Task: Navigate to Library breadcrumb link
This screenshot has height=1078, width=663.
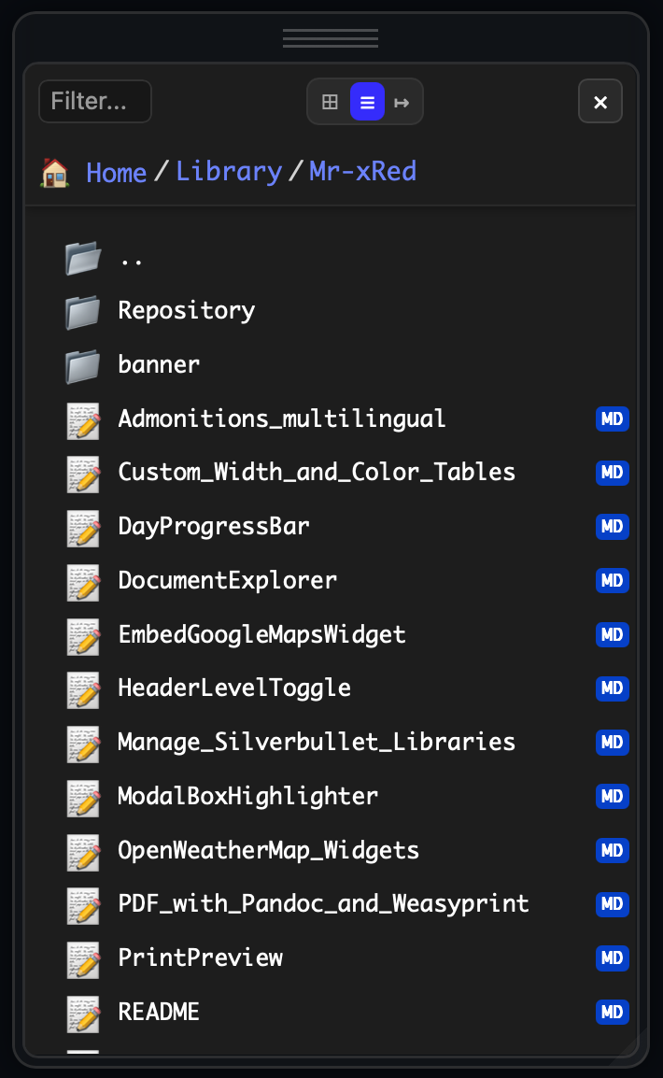Action: [229, 172]
